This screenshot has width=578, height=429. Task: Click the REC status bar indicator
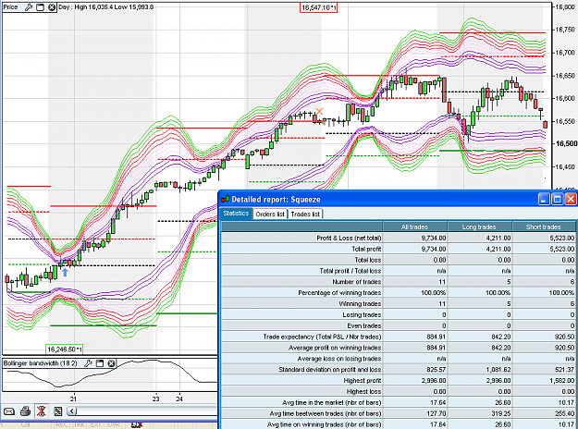coord(62,425)
